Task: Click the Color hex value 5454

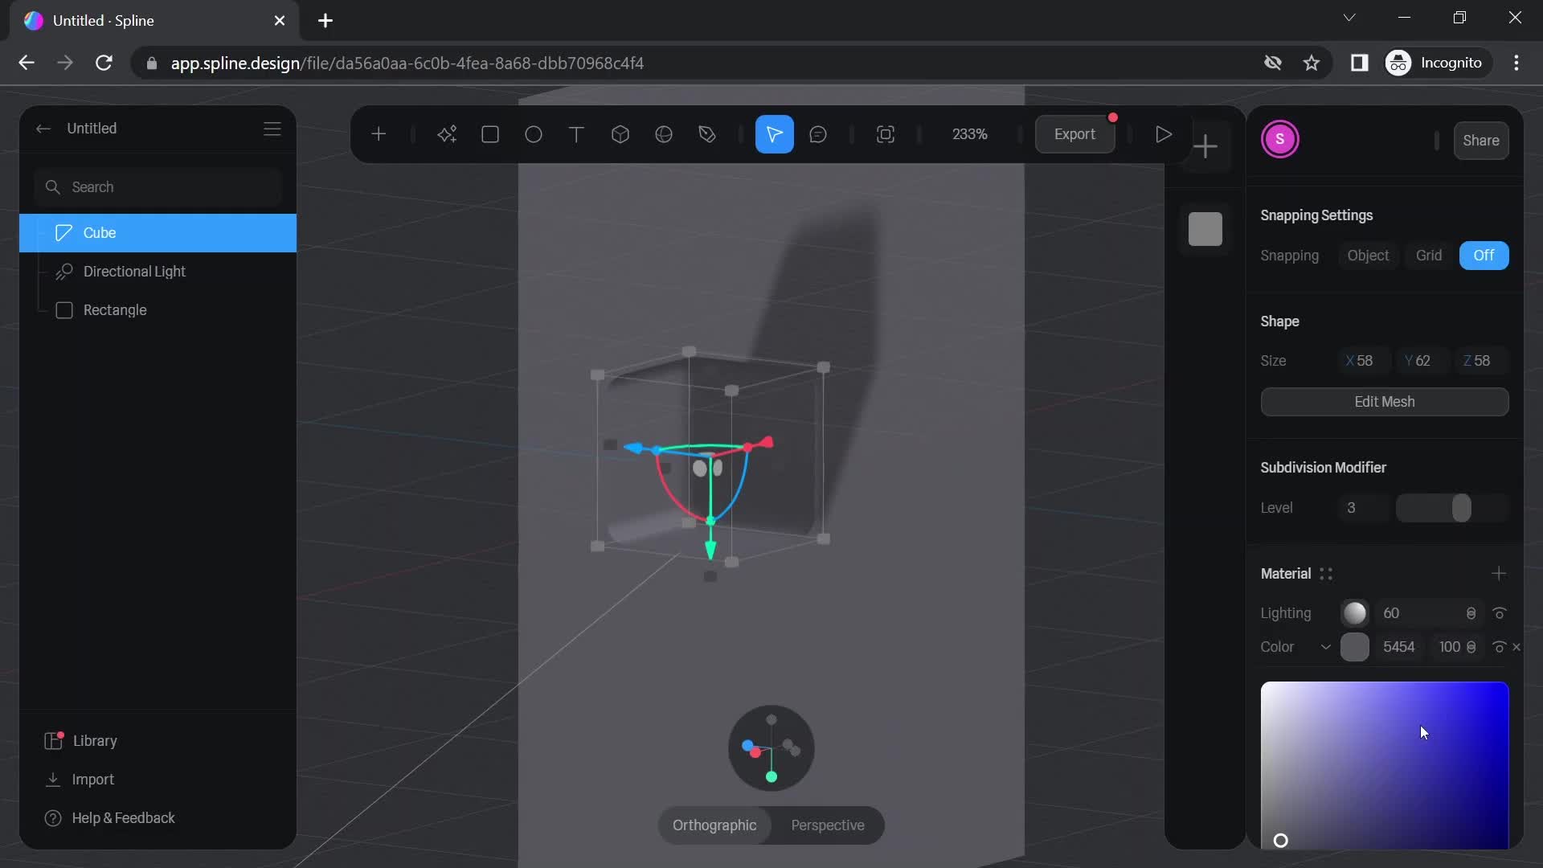Action: point(1399,647)
